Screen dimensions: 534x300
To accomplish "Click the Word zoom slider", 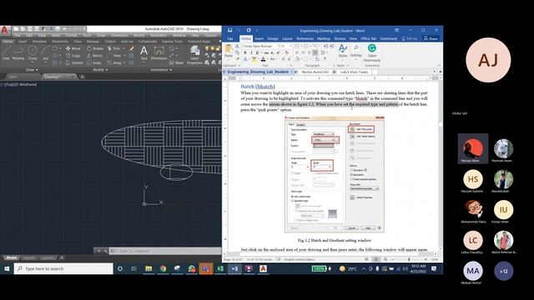I will coord(409,259).
